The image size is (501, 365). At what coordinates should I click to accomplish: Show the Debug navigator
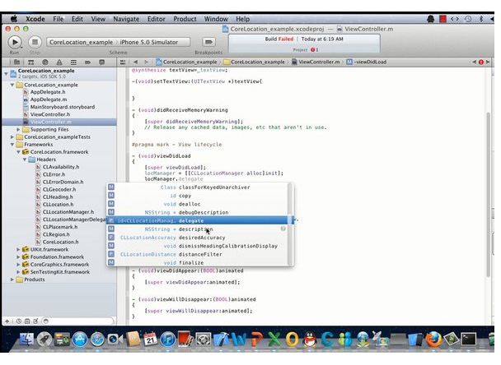point(73,62)
